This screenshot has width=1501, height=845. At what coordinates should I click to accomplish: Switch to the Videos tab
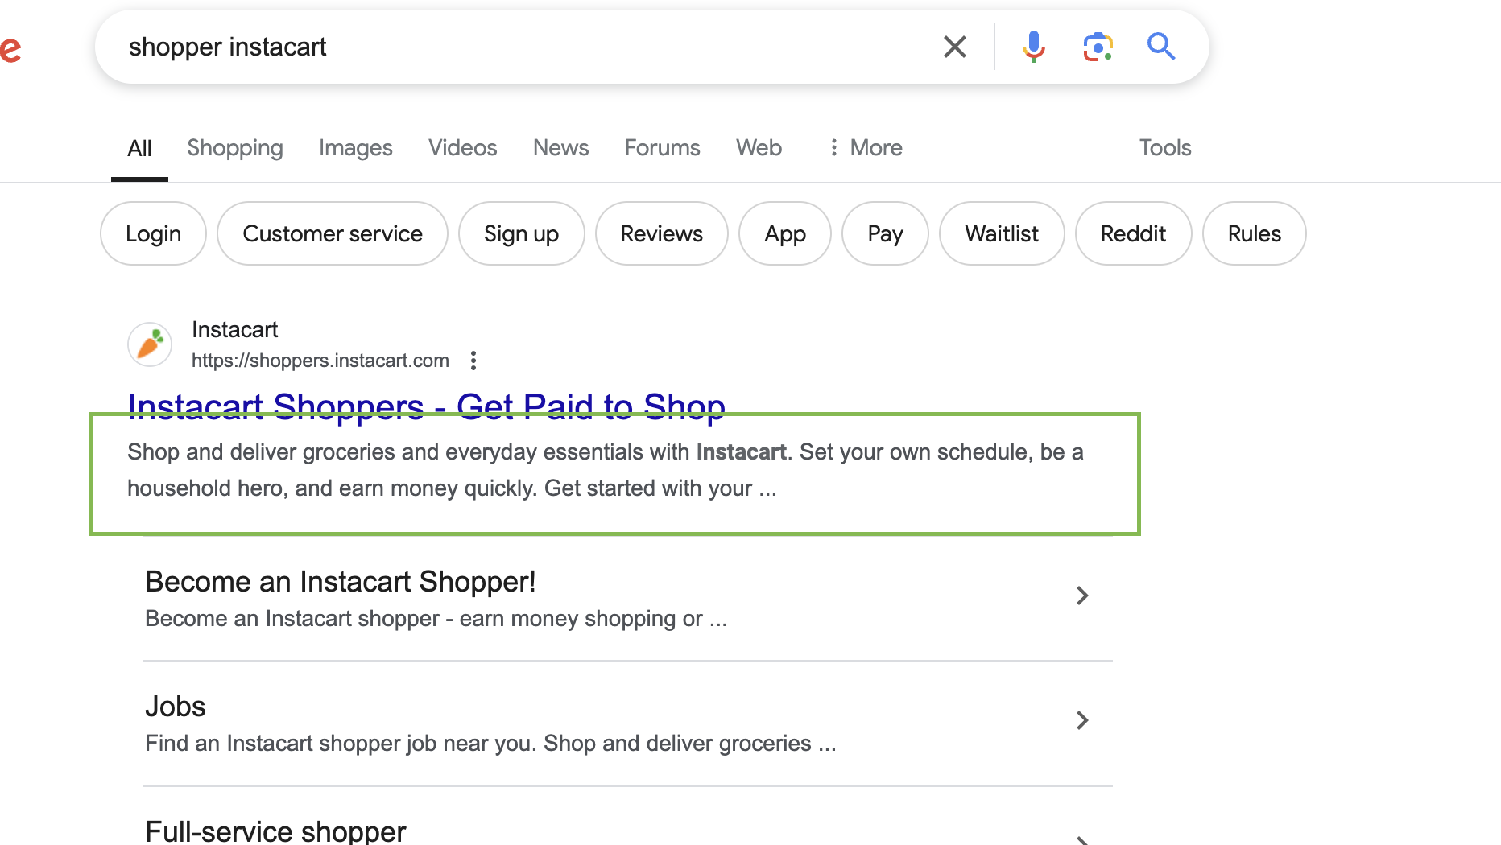(462, 148)
